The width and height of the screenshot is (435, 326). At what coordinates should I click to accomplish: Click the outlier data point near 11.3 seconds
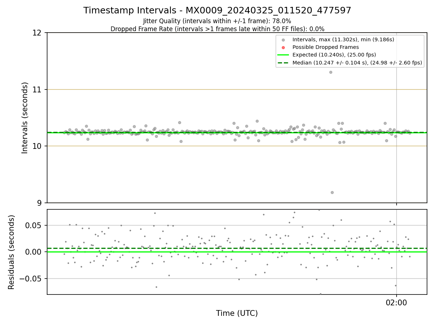pos(331,72)
